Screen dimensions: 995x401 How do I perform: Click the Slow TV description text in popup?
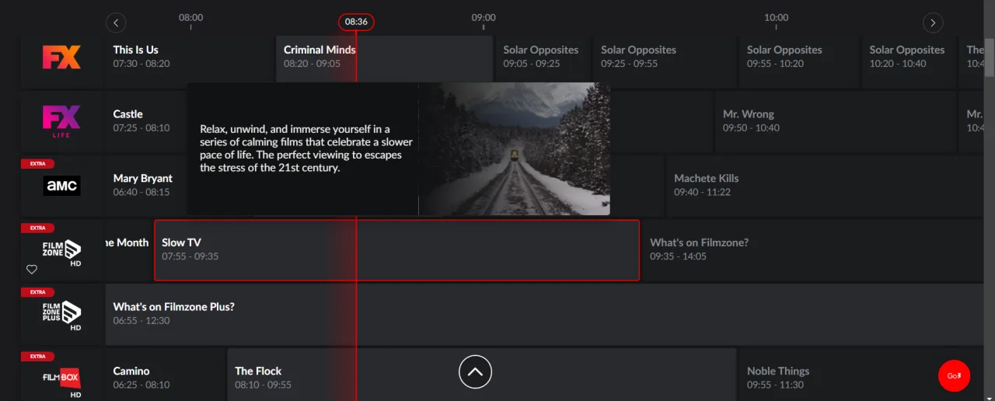pyautogui.click(x=306, y=148)
